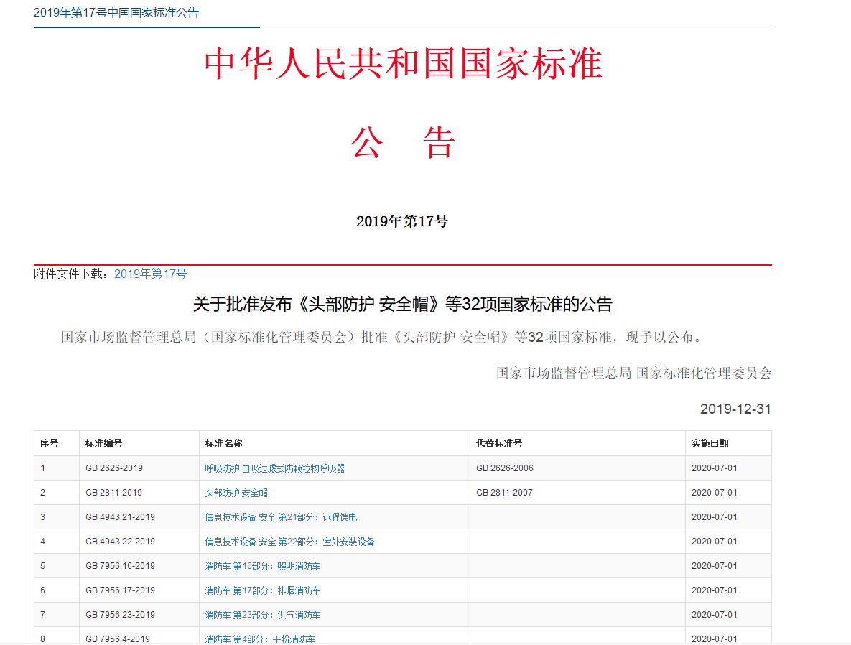Viewport: 851px width, 645px height.
Task: Open 信息技术设备 安全 第22部分：室外安装设备
Action: 289,542
